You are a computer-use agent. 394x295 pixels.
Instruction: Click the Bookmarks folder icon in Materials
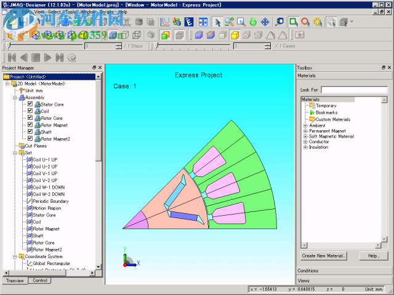[x=312, y=112]
